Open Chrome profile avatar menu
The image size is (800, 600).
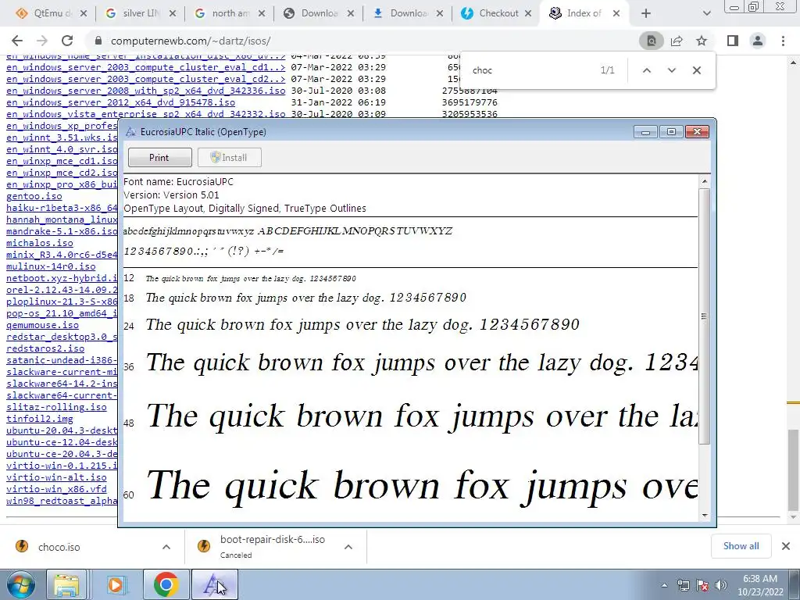758,41
